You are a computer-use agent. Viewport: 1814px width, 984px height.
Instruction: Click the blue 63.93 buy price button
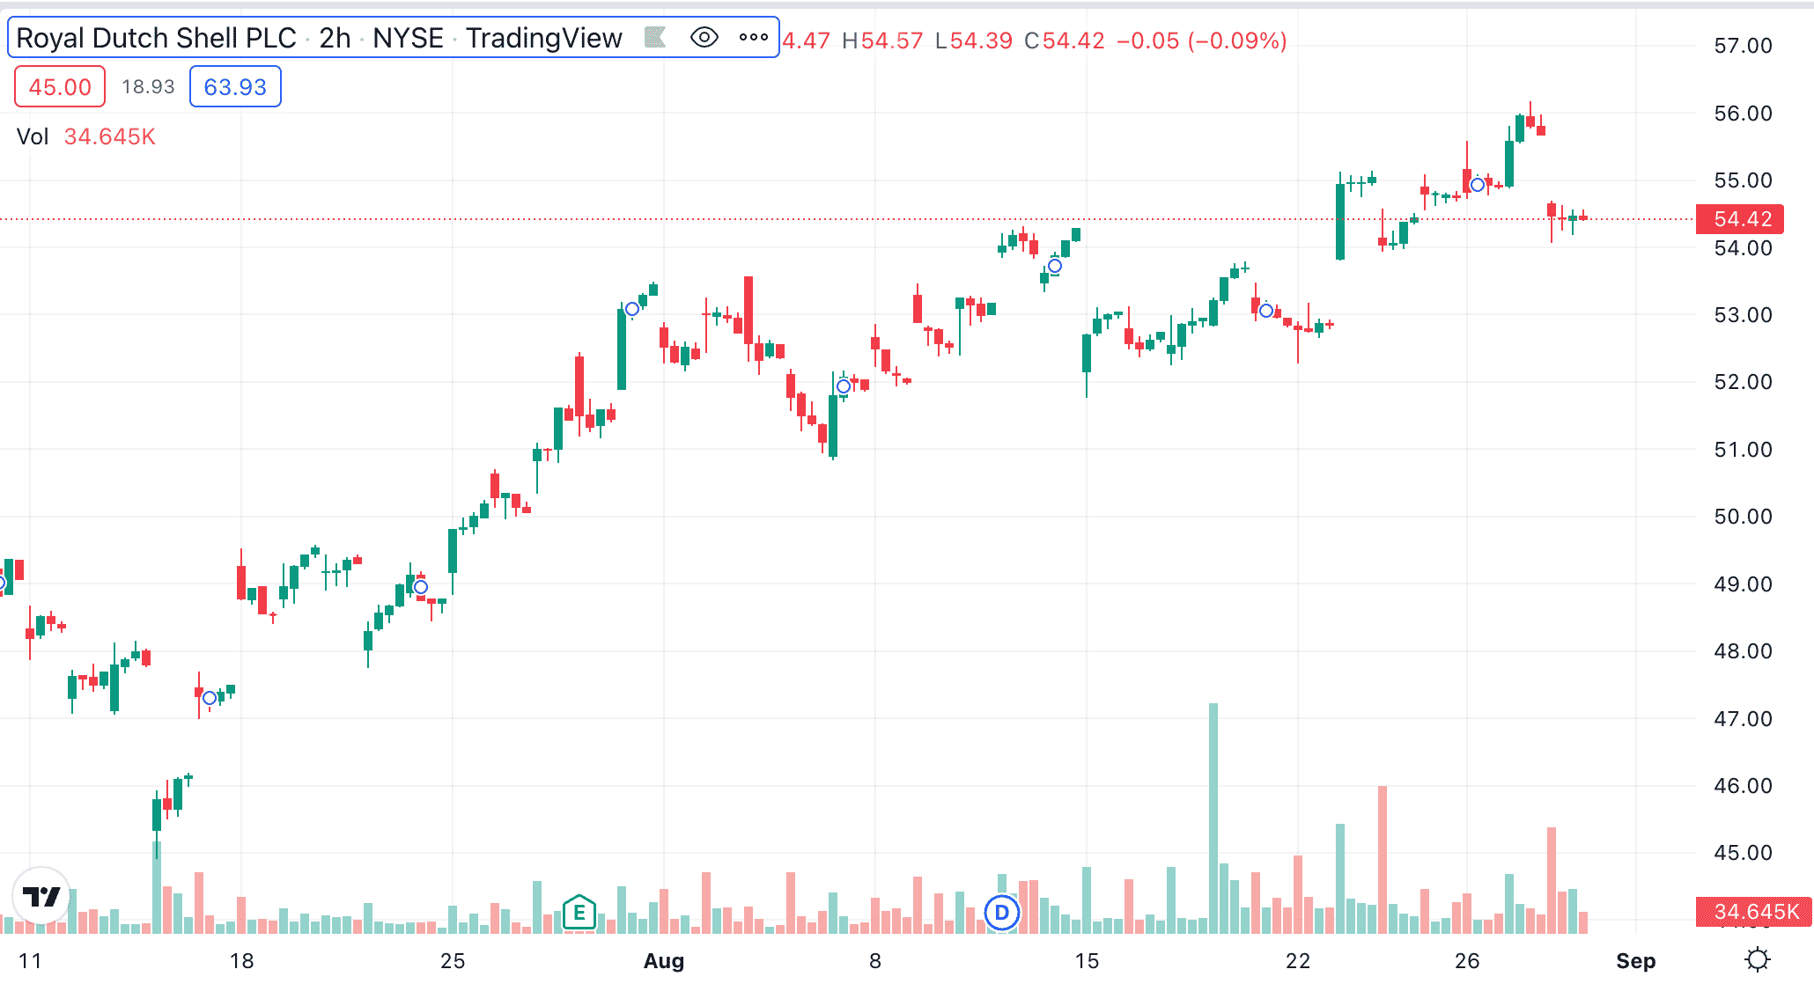click(x=235, y=87)
